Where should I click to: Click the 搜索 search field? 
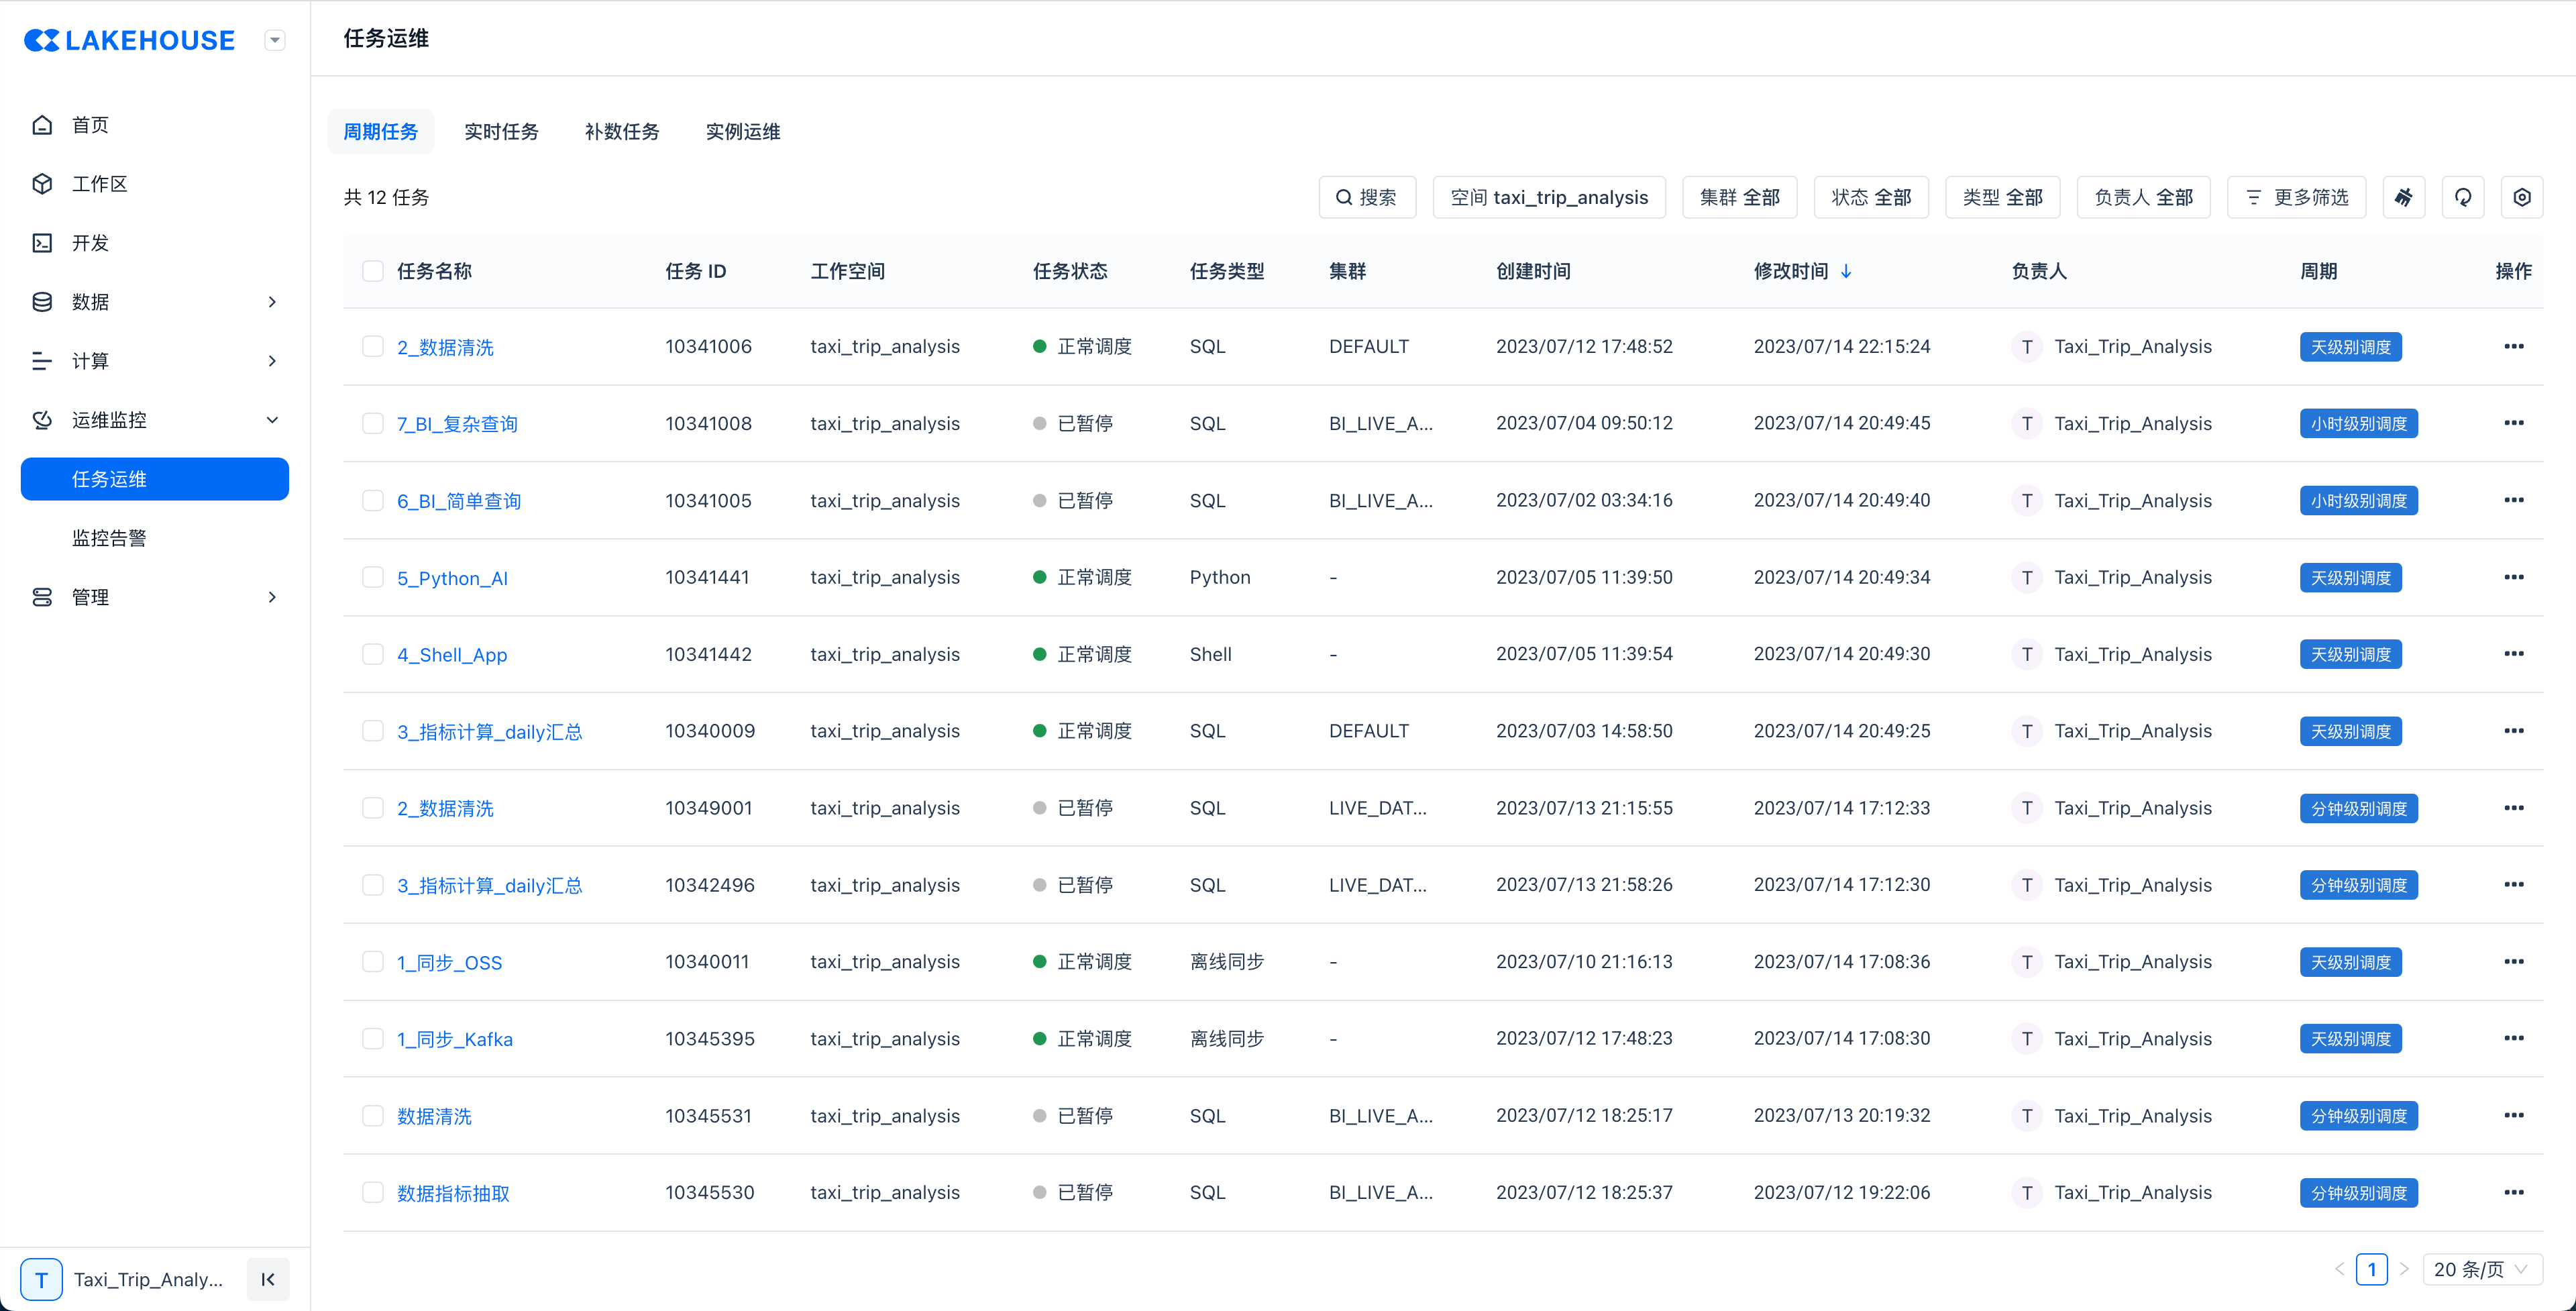1367,197
